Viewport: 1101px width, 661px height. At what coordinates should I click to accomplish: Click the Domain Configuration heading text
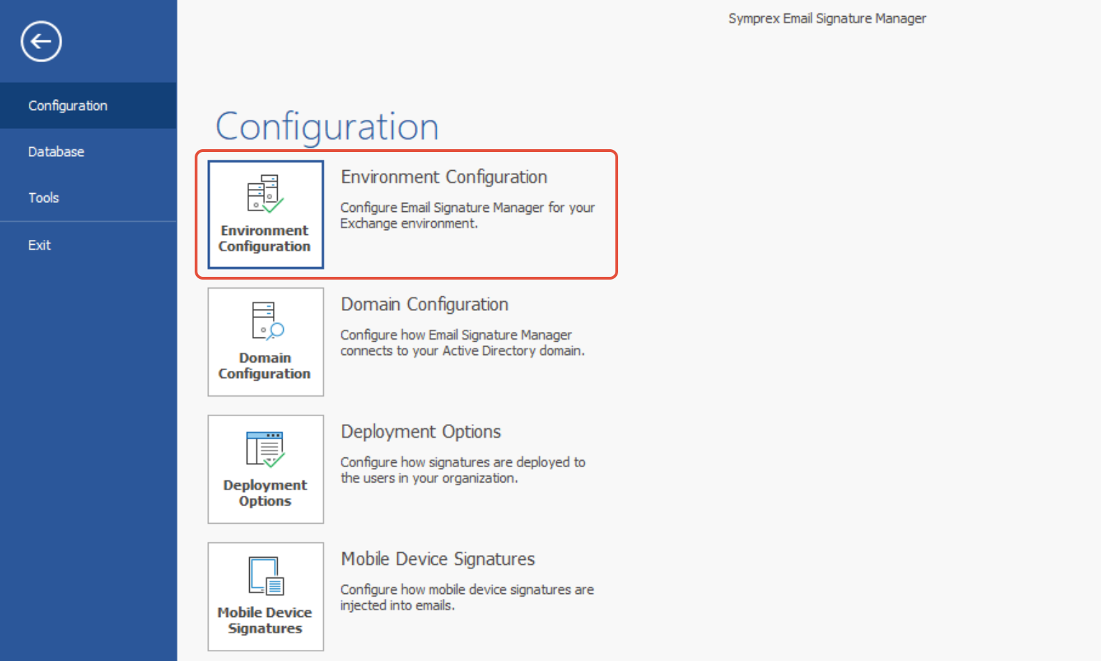pyautogui.click(x=424, y=305)
